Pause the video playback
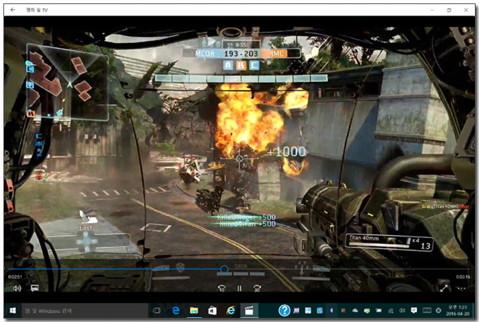Viewport: 479px width, 322px height. (x=239, y=288)
